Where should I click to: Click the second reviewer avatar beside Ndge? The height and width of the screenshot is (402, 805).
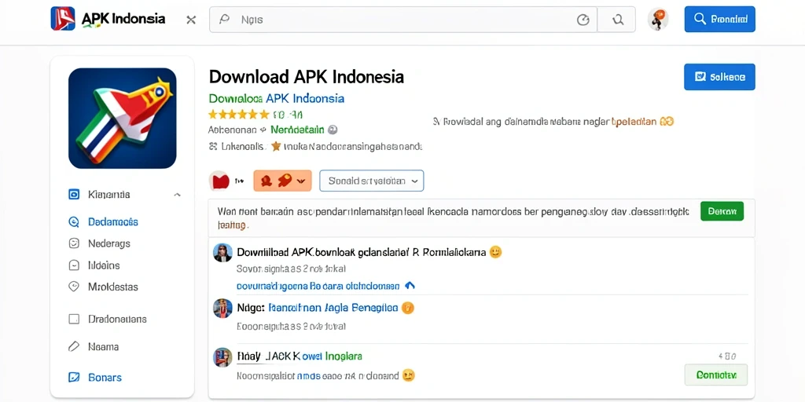coord(222,308)
